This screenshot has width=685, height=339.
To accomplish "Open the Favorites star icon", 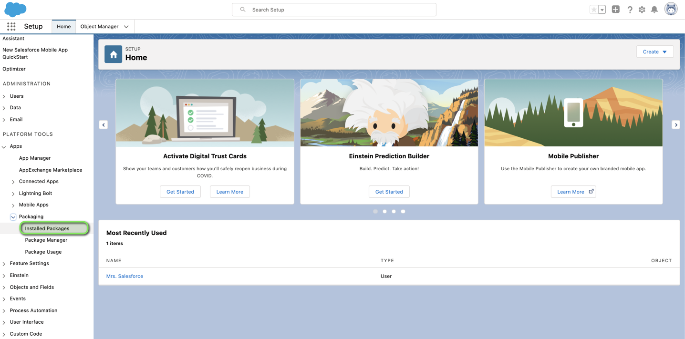I will click(x=593, y=10).
